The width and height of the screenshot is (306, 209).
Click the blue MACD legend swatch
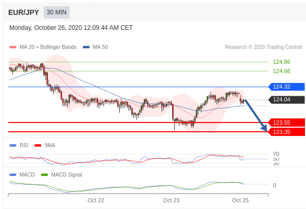coord(13,175)
